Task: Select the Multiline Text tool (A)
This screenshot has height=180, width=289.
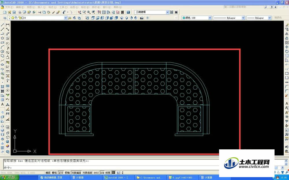Action: 2,104
